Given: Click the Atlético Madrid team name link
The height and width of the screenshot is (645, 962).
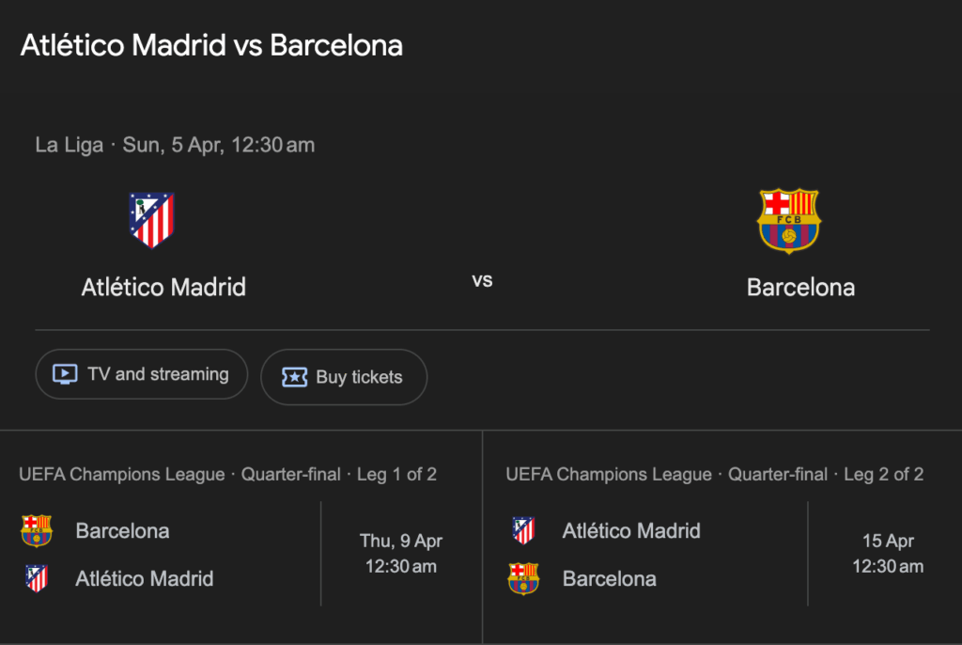Looking at the screenshot, I should pyautogui.click(x=163, y=288).
